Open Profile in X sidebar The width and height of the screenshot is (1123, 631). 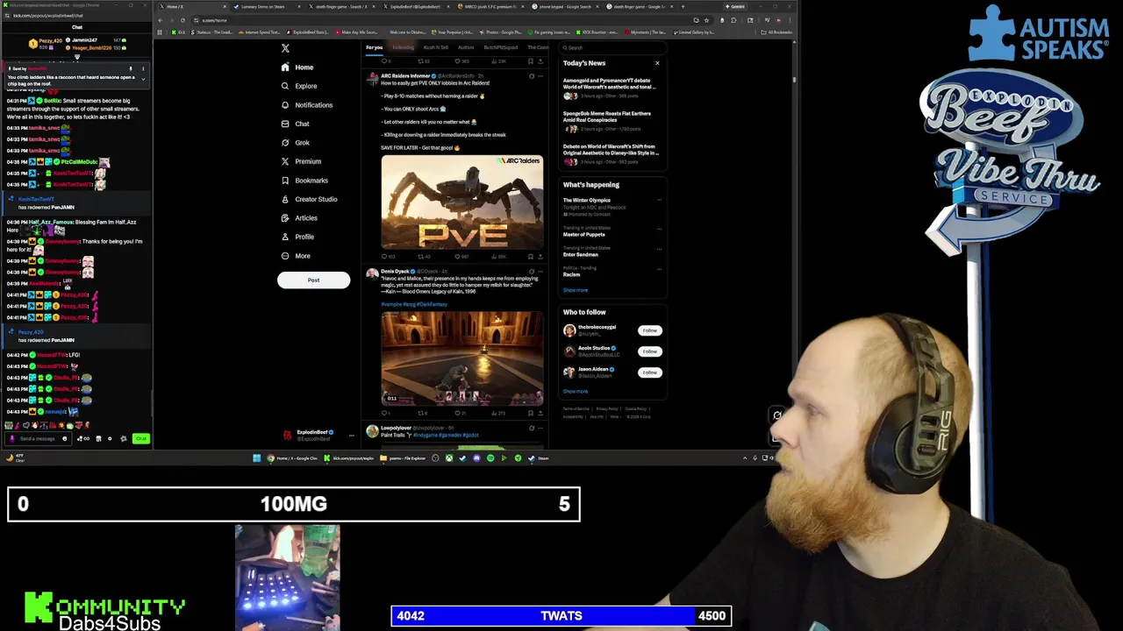297,237
